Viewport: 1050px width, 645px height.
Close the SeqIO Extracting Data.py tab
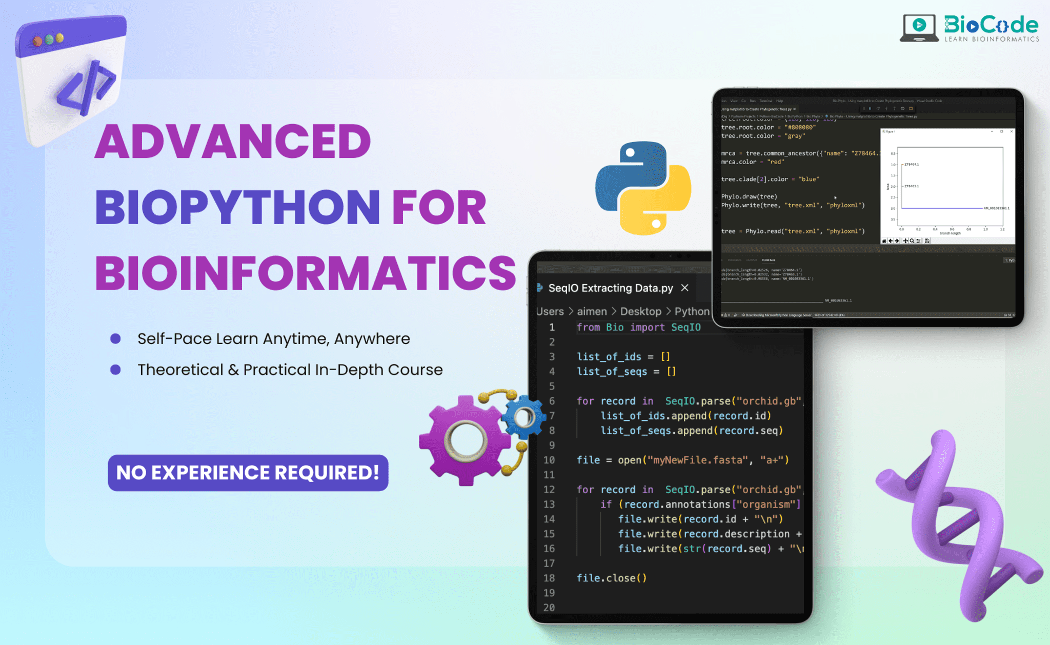click(684, 288)
